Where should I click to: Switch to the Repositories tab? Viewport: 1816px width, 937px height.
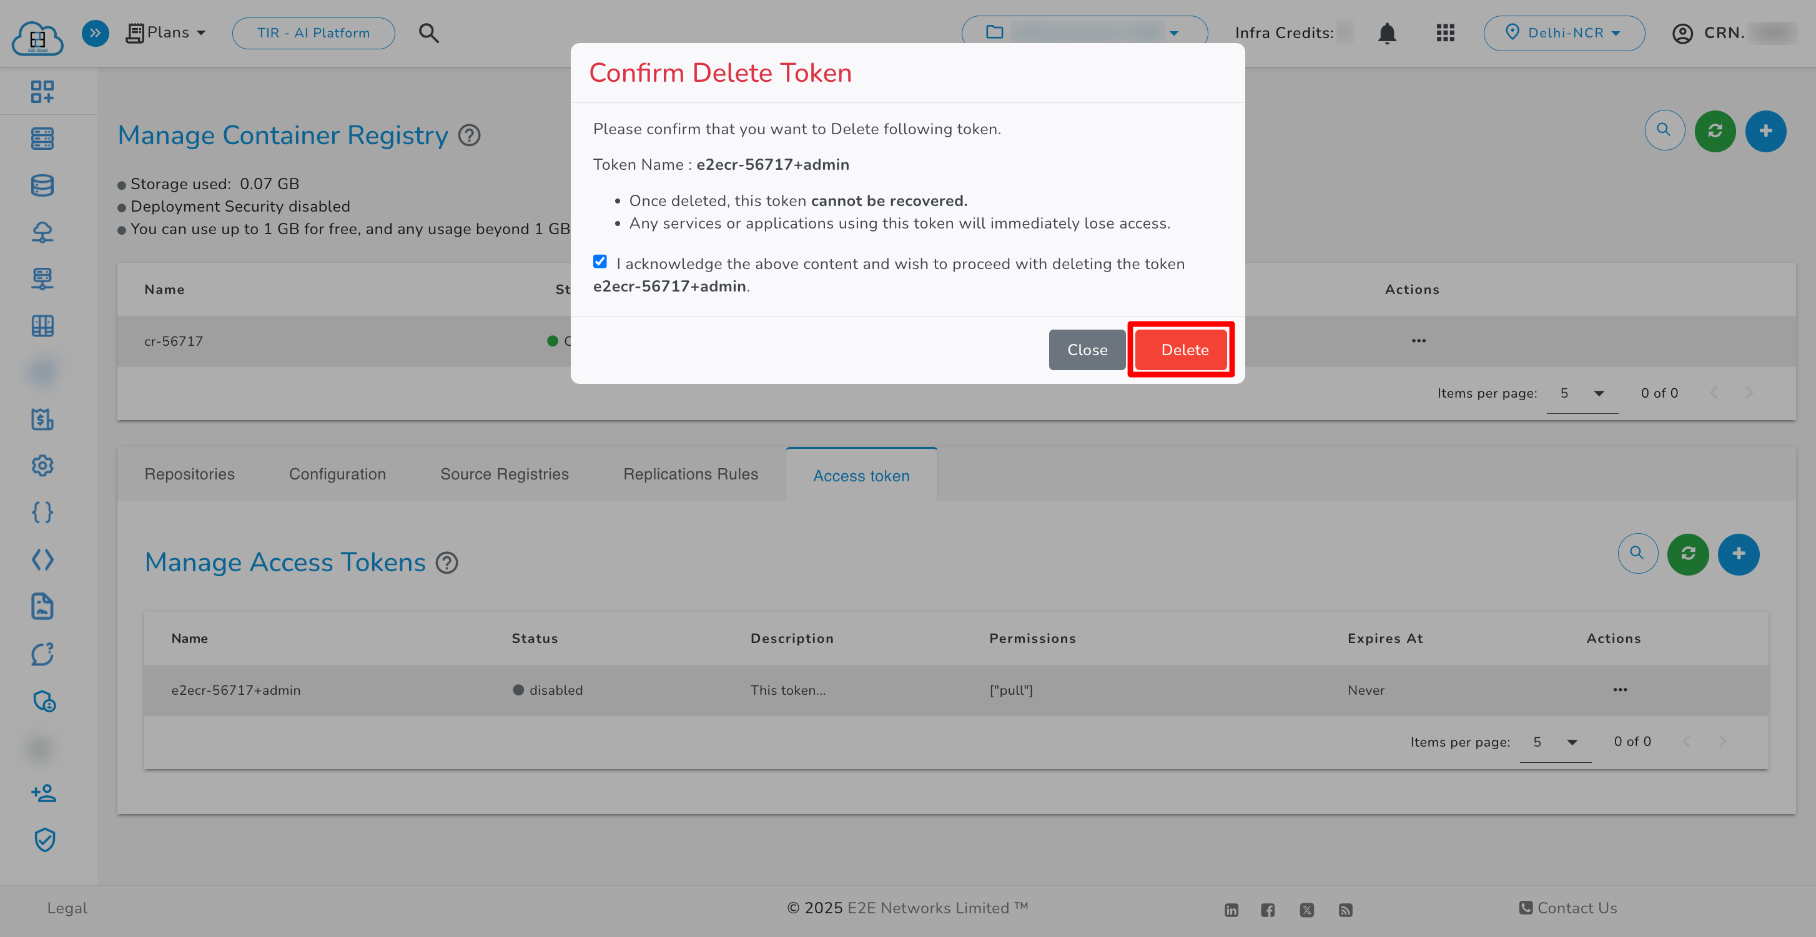coord(190,474)
